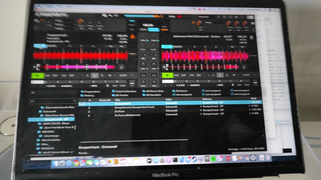Image resolution: width=321 pixels, height=180 pixels.
Task: Open the All Remix Sets favorite
Action: tap(153, 91)
